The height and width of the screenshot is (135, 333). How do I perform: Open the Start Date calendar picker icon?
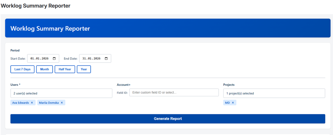pos(54,59)
